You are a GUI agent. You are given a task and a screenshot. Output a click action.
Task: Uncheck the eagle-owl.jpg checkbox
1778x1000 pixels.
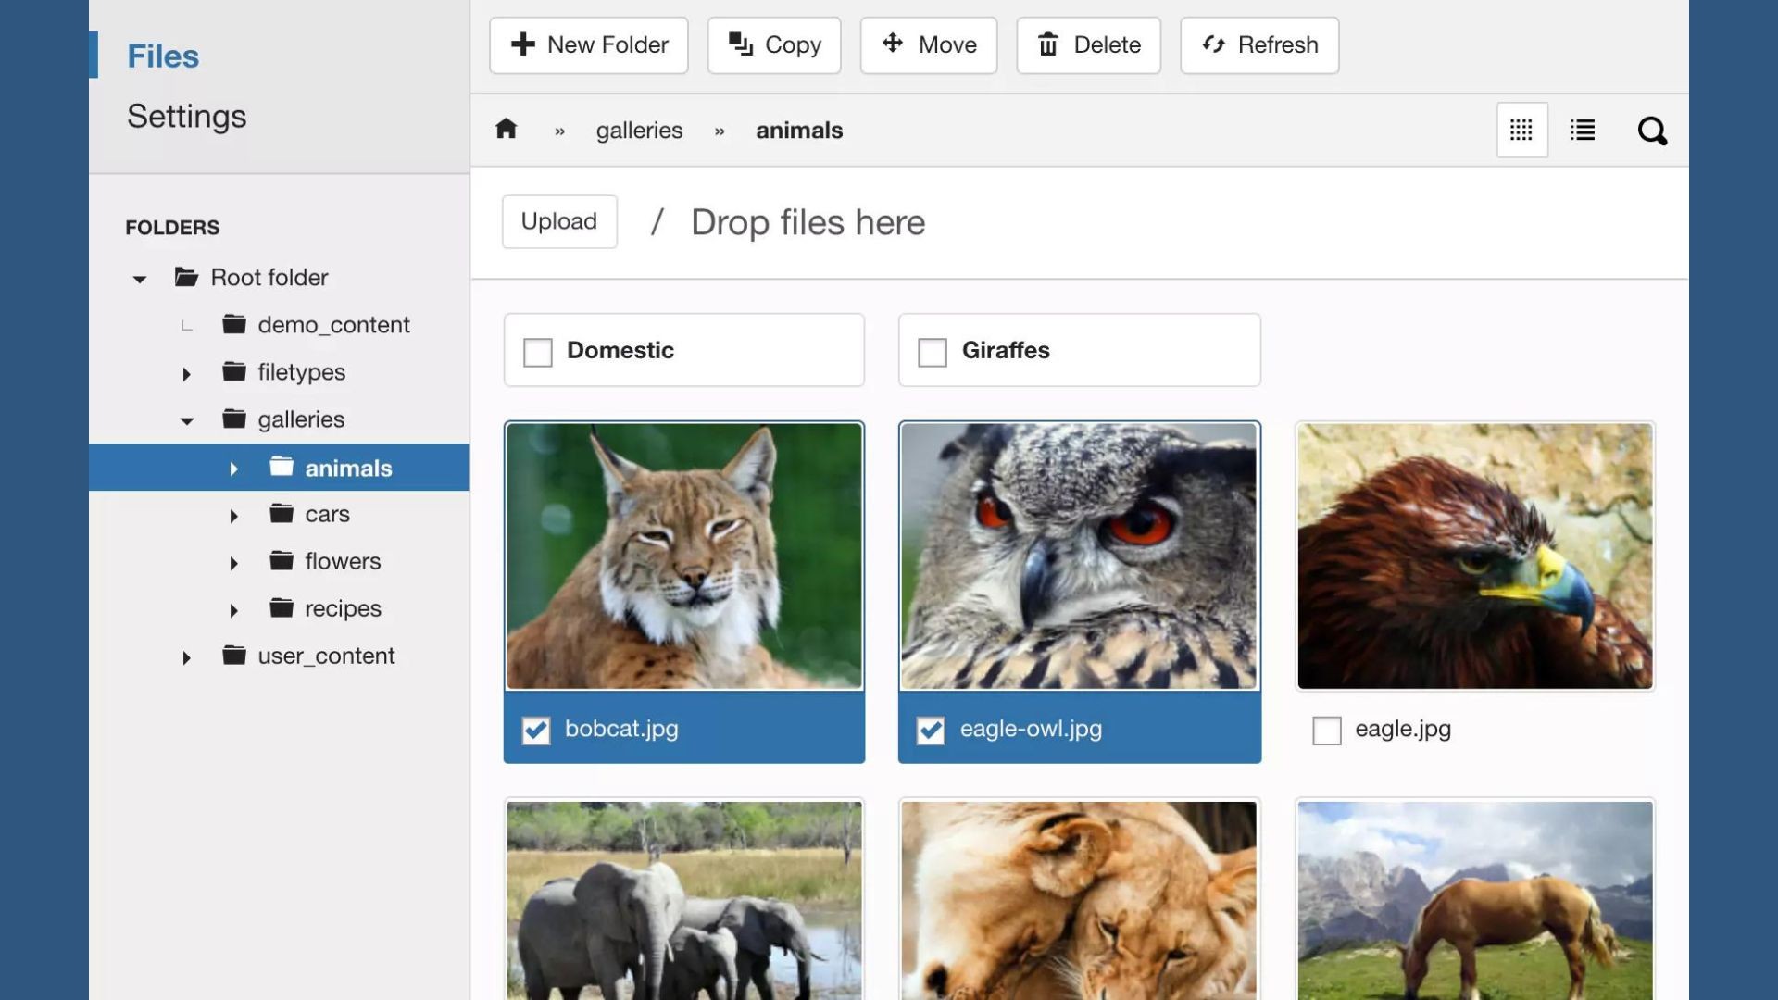pos(931,731)
